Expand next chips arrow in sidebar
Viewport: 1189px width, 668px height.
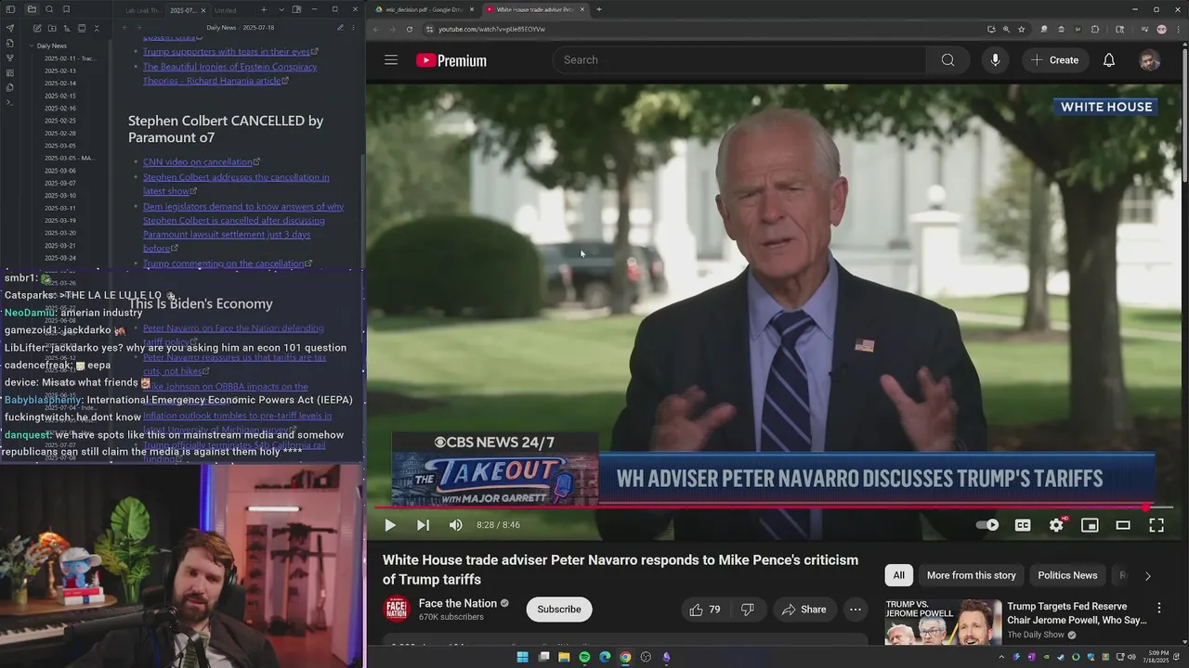click(1147, 576)
